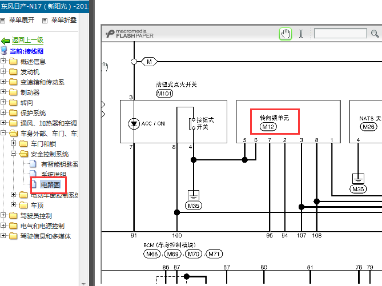Click the 车门和锁 folder icon
382x286 pixels.
click(23, 143)
